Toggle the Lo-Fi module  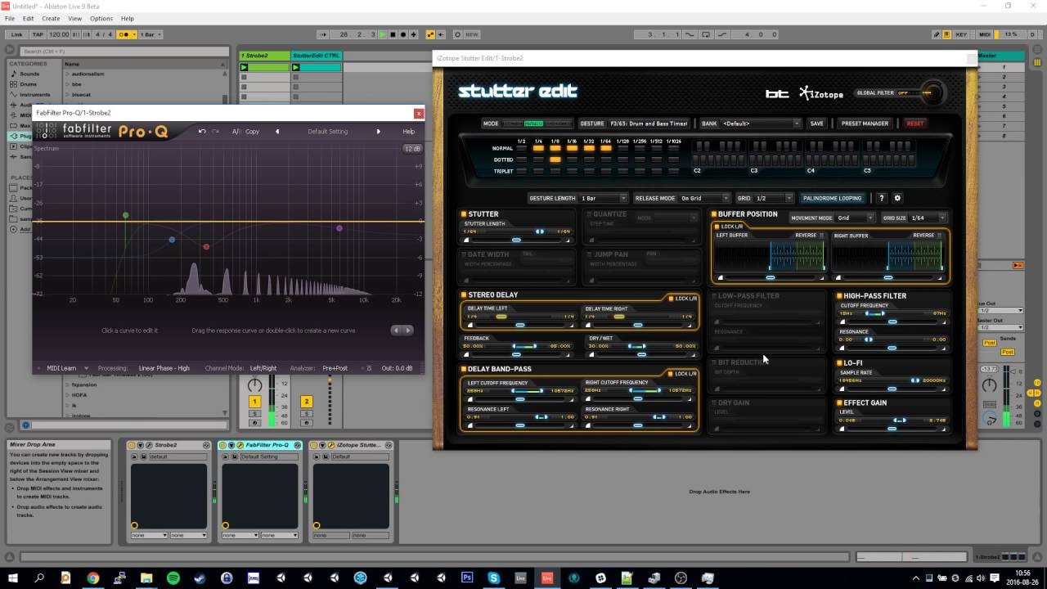click(x=839, y=362)
